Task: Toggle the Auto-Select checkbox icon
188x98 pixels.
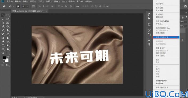Action: pyautogui.click(x=18, y=6)
